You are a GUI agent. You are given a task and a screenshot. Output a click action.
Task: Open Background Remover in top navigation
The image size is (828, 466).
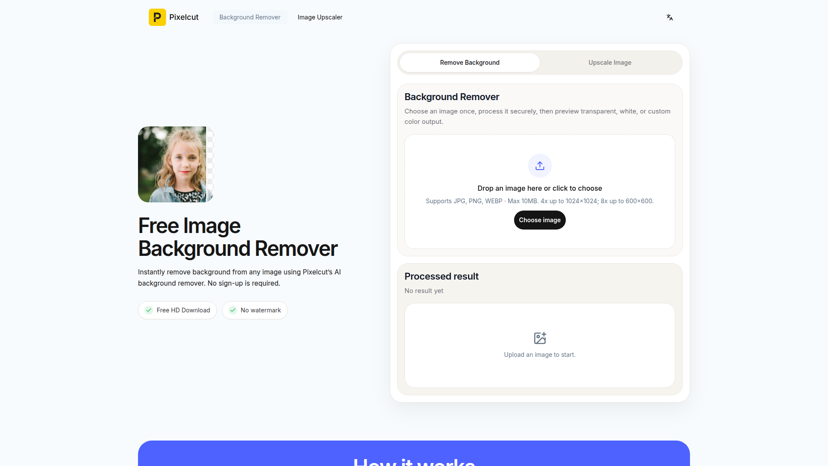tap(250, 17)
